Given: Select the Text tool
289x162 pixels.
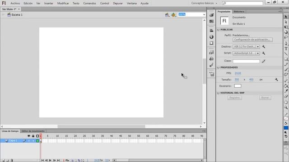Looking at the screenshot, I should coord(286,49).
